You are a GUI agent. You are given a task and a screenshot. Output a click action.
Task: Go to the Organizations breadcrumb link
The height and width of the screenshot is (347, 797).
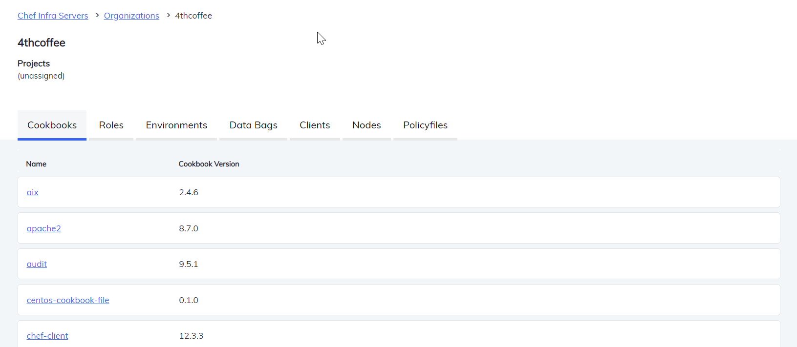click(131, 16)
